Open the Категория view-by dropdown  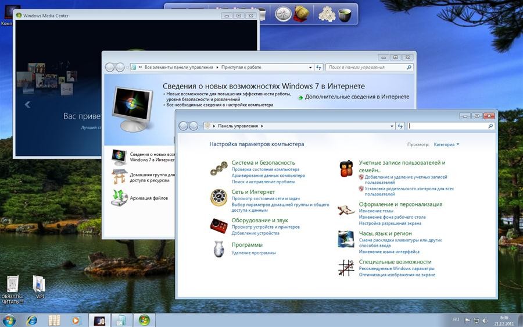tap(446, 144)
